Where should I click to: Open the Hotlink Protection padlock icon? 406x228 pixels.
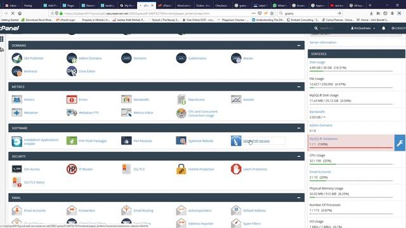[181, 169]
